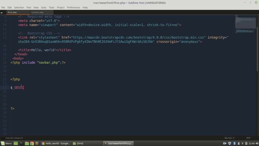Viewport: 259px width, 146px height.
Task: Launch Google Chrome from the panel
Action: [x=32, y=143]
